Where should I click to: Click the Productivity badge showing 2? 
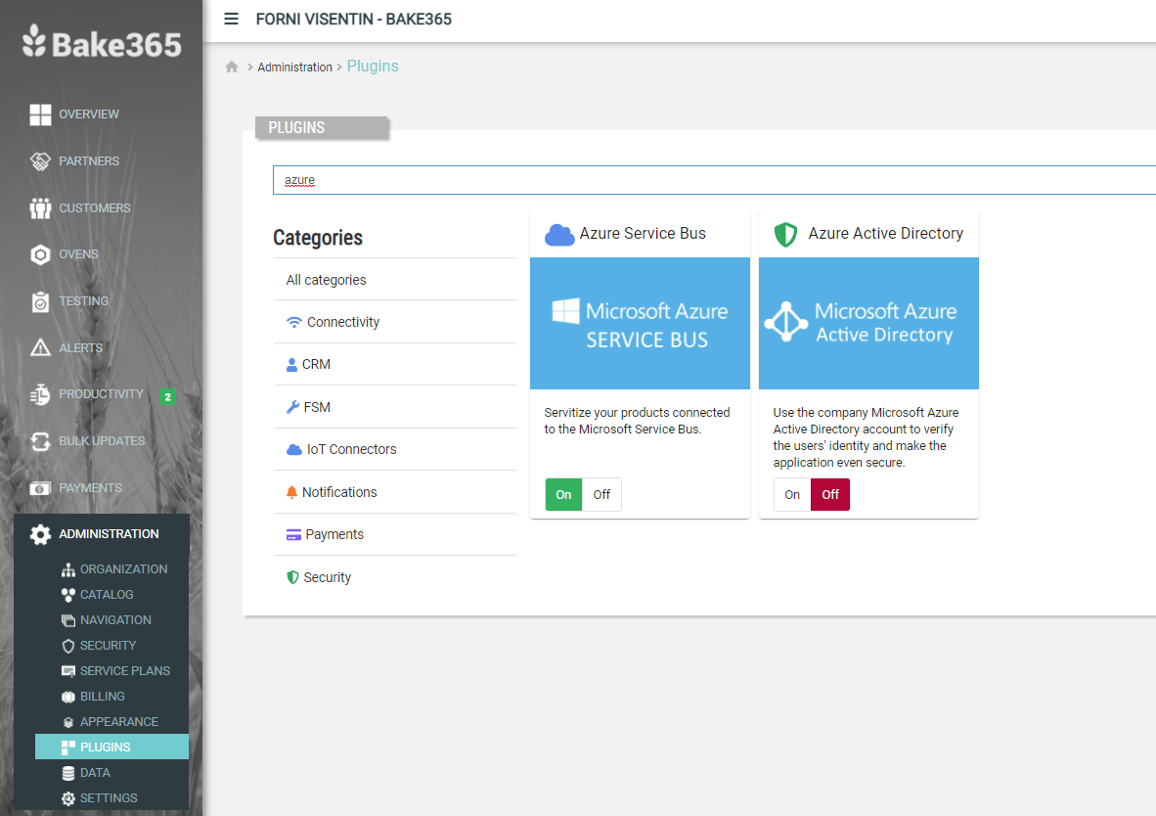(x=168, y=397)
